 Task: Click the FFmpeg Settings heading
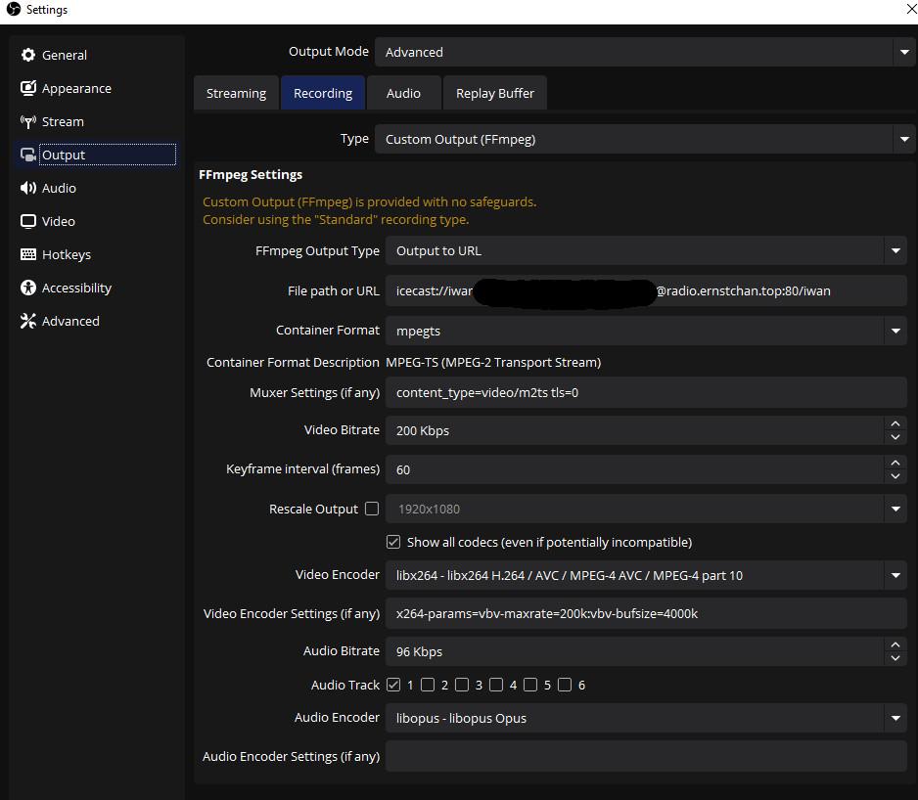[x=251, y=174]
